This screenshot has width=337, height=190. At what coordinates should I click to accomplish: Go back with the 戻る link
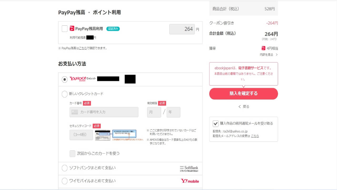point(244,107)
